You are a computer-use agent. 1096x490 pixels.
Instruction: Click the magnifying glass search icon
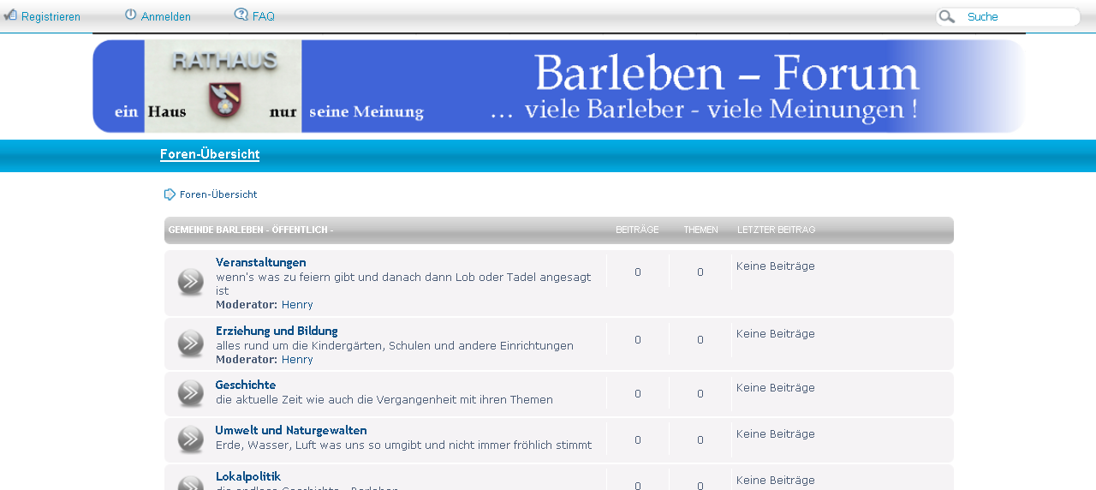click(x=946, y=17)
